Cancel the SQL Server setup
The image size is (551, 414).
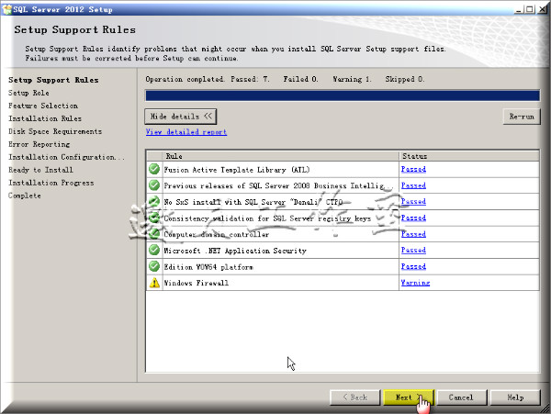tap(462, 397)
